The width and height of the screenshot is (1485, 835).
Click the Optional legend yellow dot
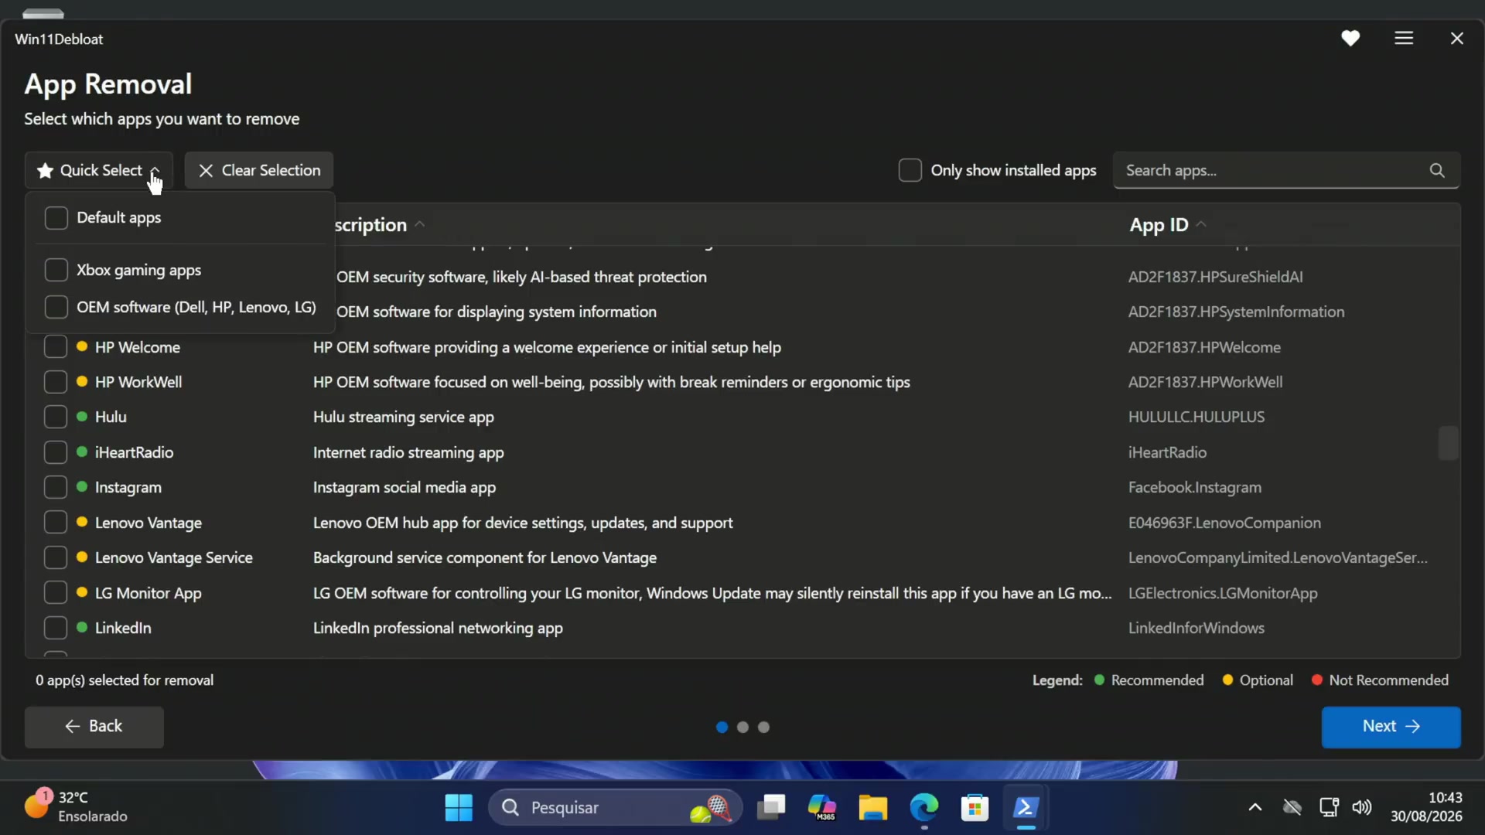point(1227,680)
